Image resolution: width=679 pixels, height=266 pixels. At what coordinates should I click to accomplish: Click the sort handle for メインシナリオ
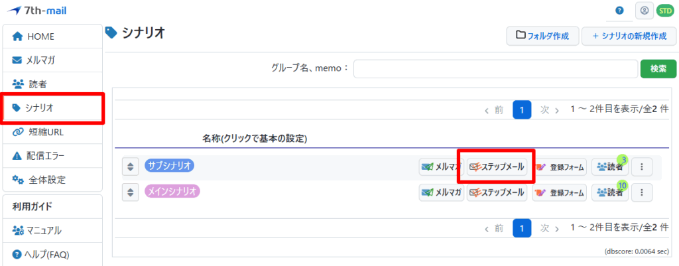click(x=131, y=192)
